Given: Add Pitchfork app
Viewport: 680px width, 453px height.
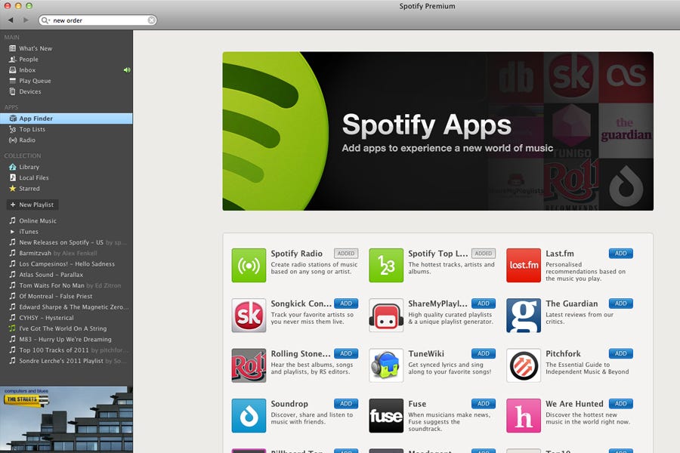Looking at the screenshot, I should [x=620, y=353].
